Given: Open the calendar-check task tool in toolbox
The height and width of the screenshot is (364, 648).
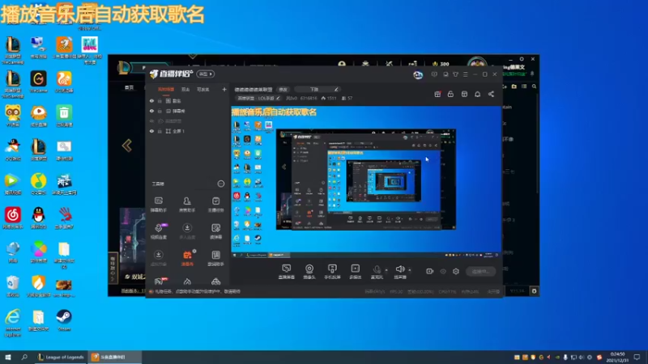Looking at the screenshot, I should (x=215, y=205).
